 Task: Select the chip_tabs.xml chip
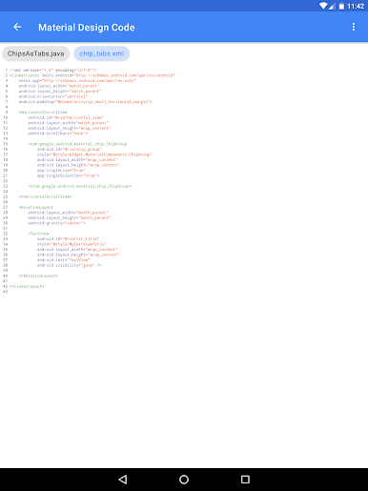point(102,53)
